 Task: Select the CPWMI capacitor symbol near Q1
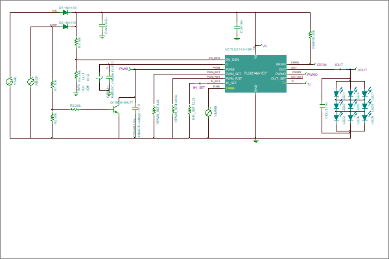135,108
